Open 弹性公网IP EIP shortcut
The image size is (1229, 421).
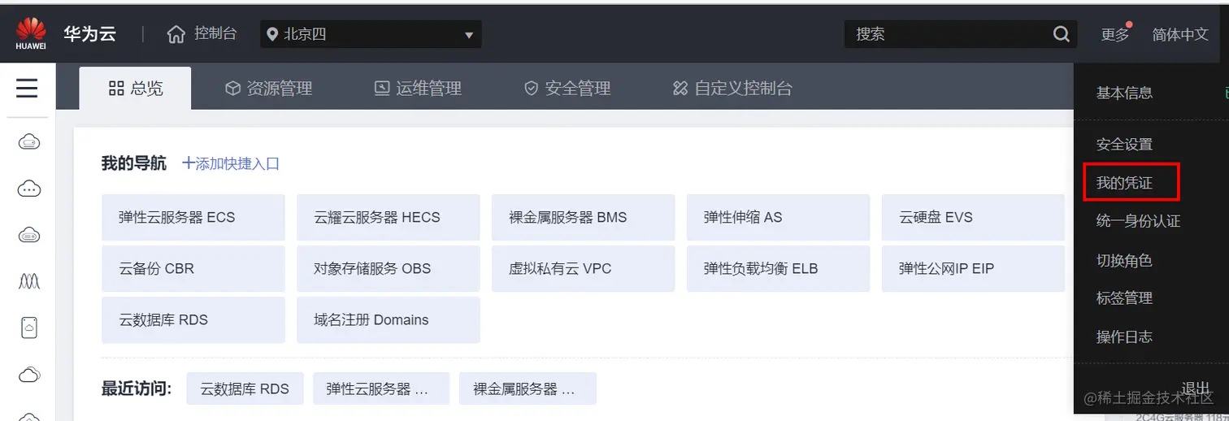click(x=973, y=268)
